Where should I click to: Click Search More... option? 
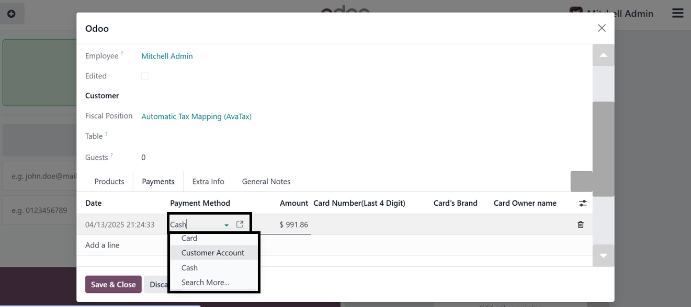click(205, 282)
